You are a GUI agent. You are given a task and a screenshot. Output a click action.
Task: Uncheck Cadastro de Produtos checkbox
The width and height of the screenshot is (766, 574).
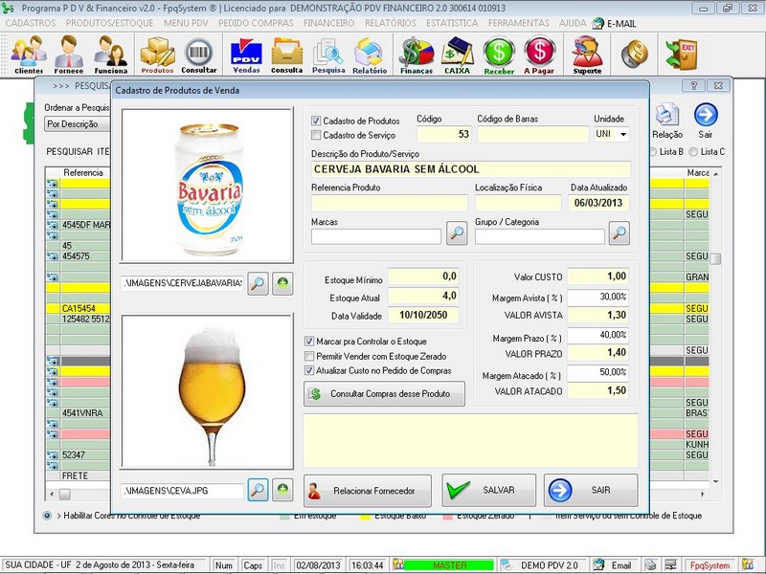(316, 121)
